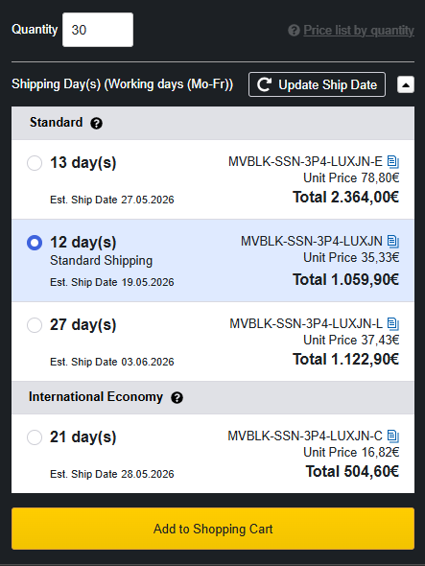Screen dimensions: 425x566
Task: Click Total 504,60€ value
Action: point(352,471)
